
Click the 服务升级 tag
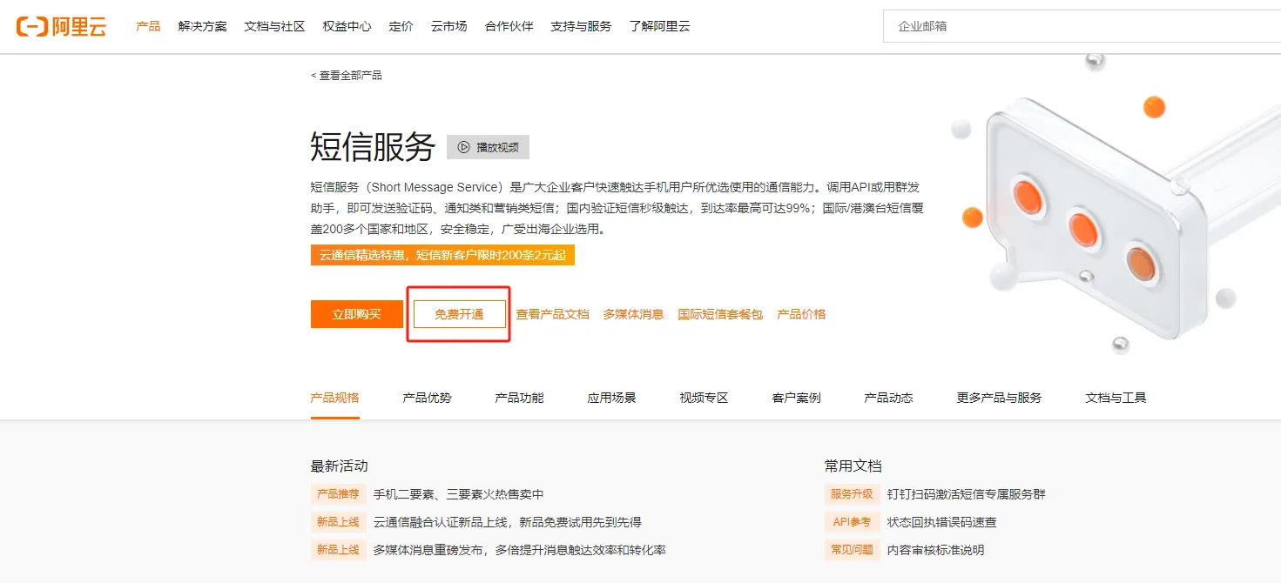852,494
